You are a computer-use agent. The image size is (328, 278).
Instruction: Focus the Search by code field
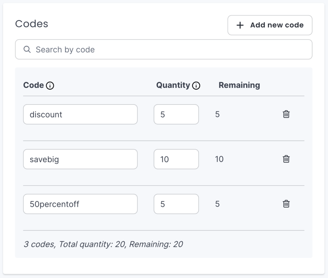(x=164, y=49)
